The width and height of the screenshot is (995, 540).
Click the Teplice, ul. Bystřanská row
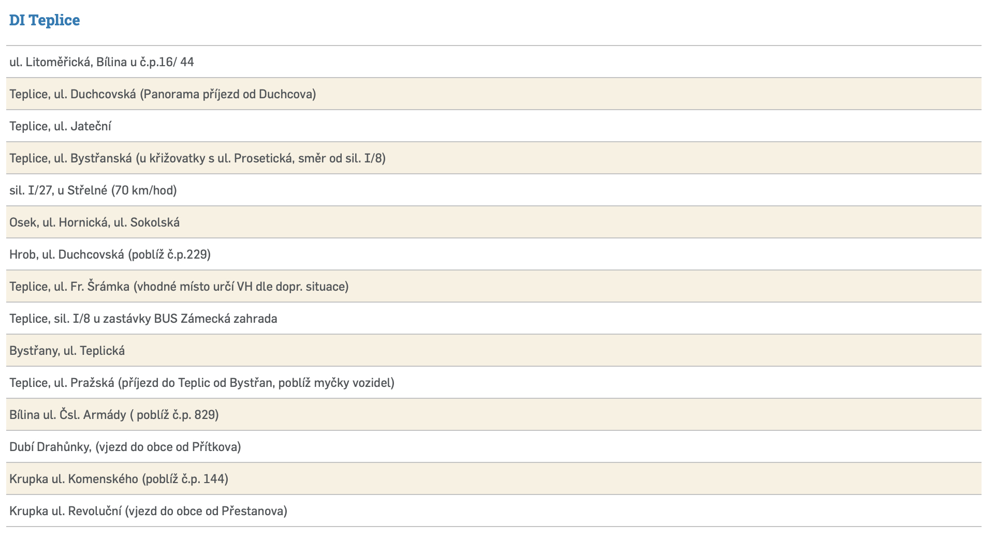197,158
